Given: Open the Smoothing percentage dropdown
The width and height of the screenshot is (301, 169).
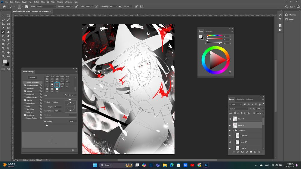Looking at the screenshot, I should (x=116, y=7).
